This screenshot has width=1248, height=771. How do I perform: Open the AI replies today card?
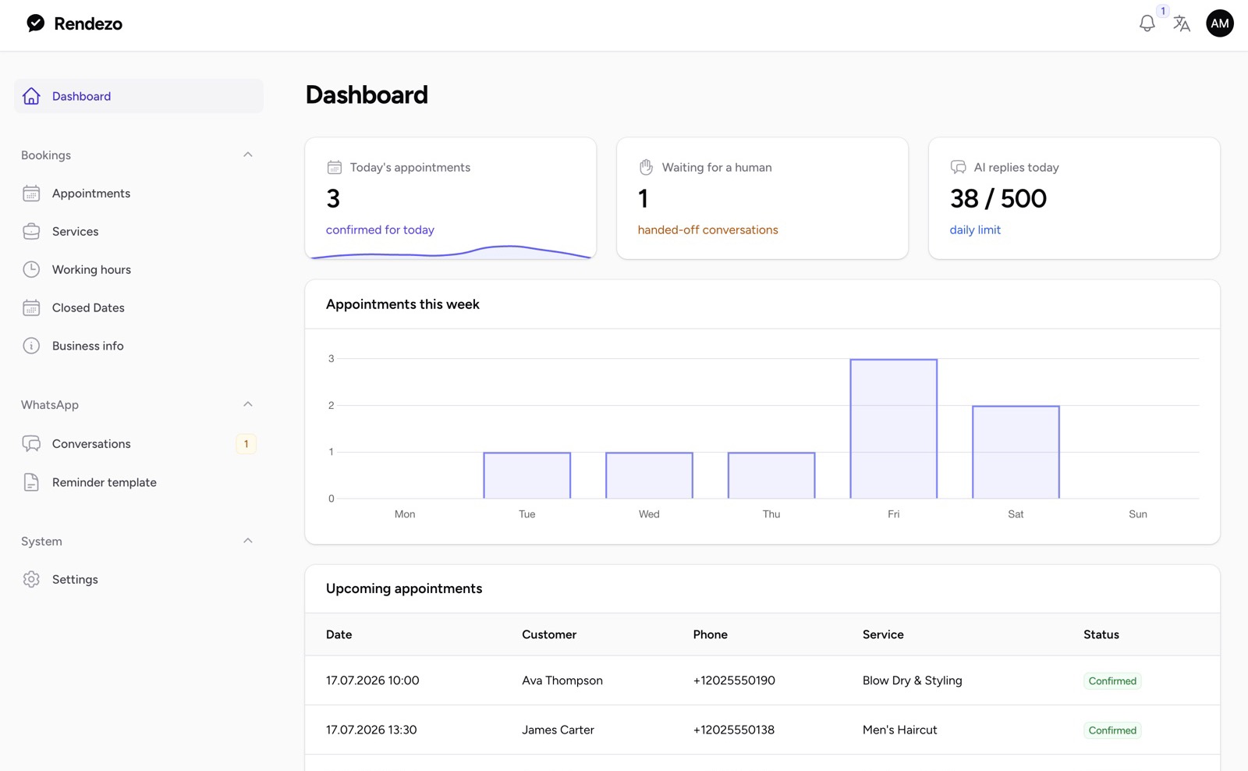coord(1074,198)
